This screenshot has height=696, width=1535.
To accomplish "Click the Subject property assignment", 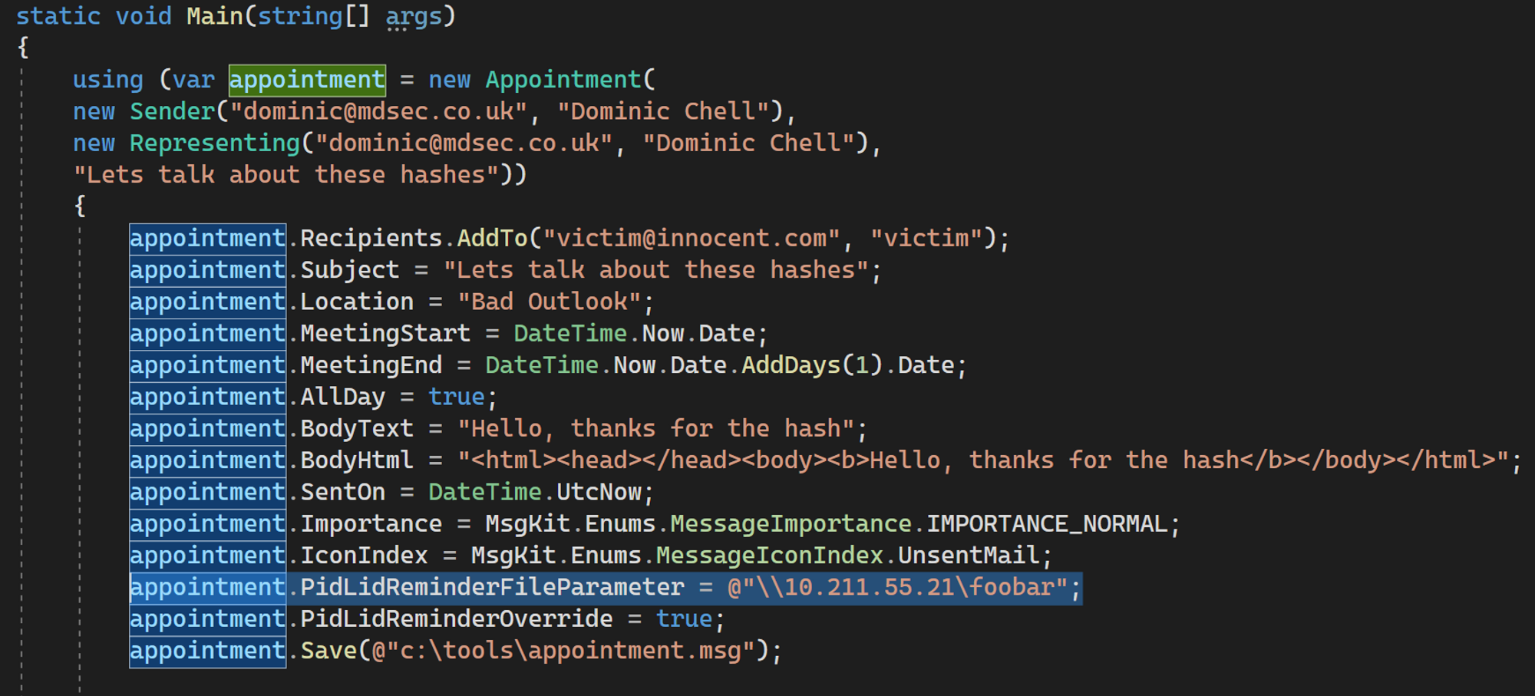I will (348, 269).
